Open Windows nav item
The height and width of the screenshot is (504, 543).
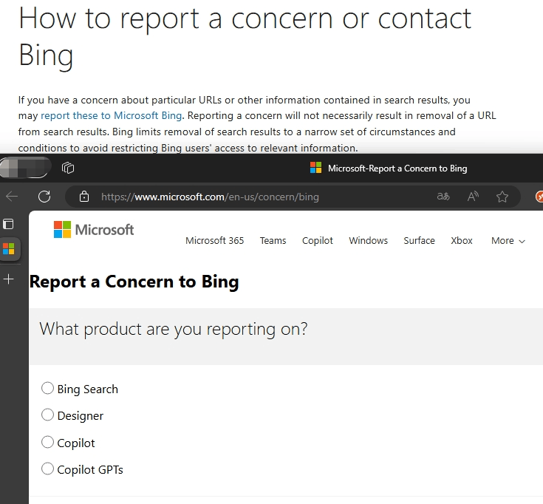pos(368,241)
